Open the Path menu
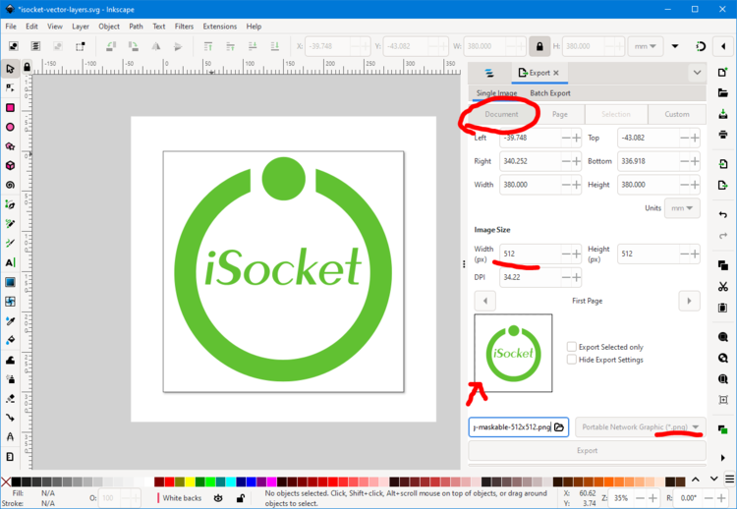 point(136,27)
